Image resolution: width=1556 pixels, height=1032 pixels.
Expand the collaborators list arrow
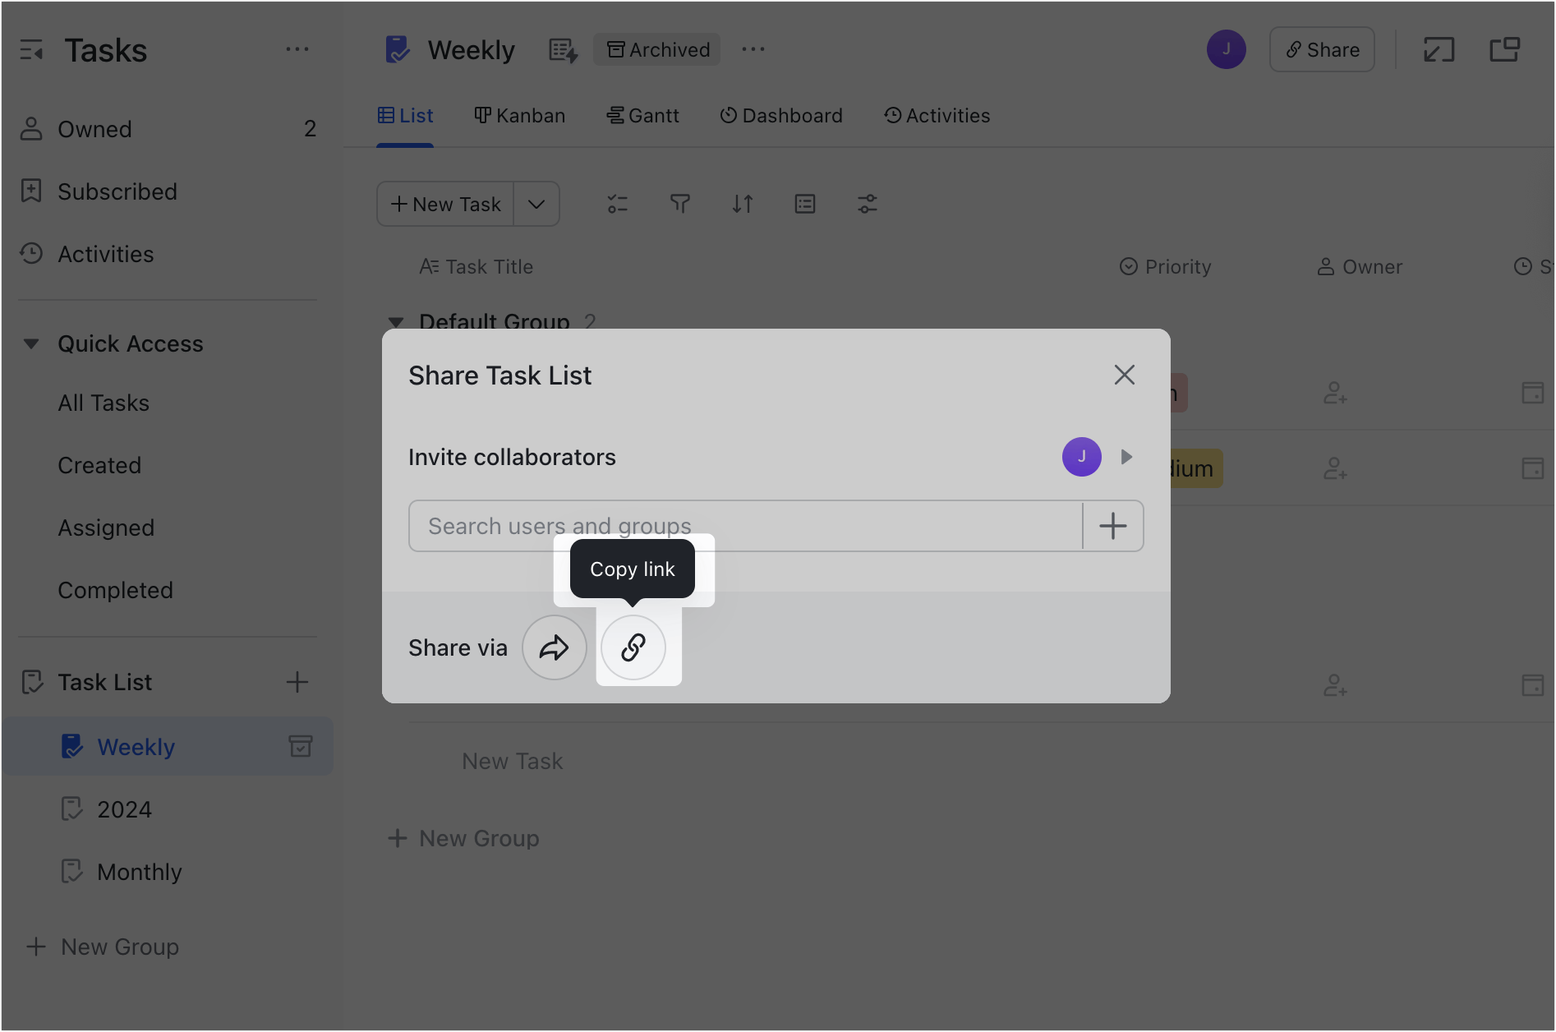tap(1126, 457)
